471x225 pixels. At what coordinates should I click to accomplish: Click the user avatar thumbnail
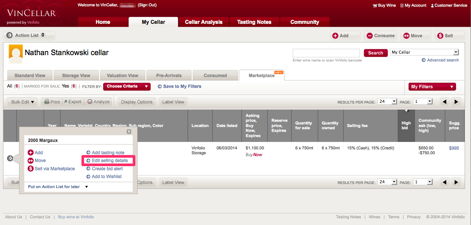(x=15, y=54)
